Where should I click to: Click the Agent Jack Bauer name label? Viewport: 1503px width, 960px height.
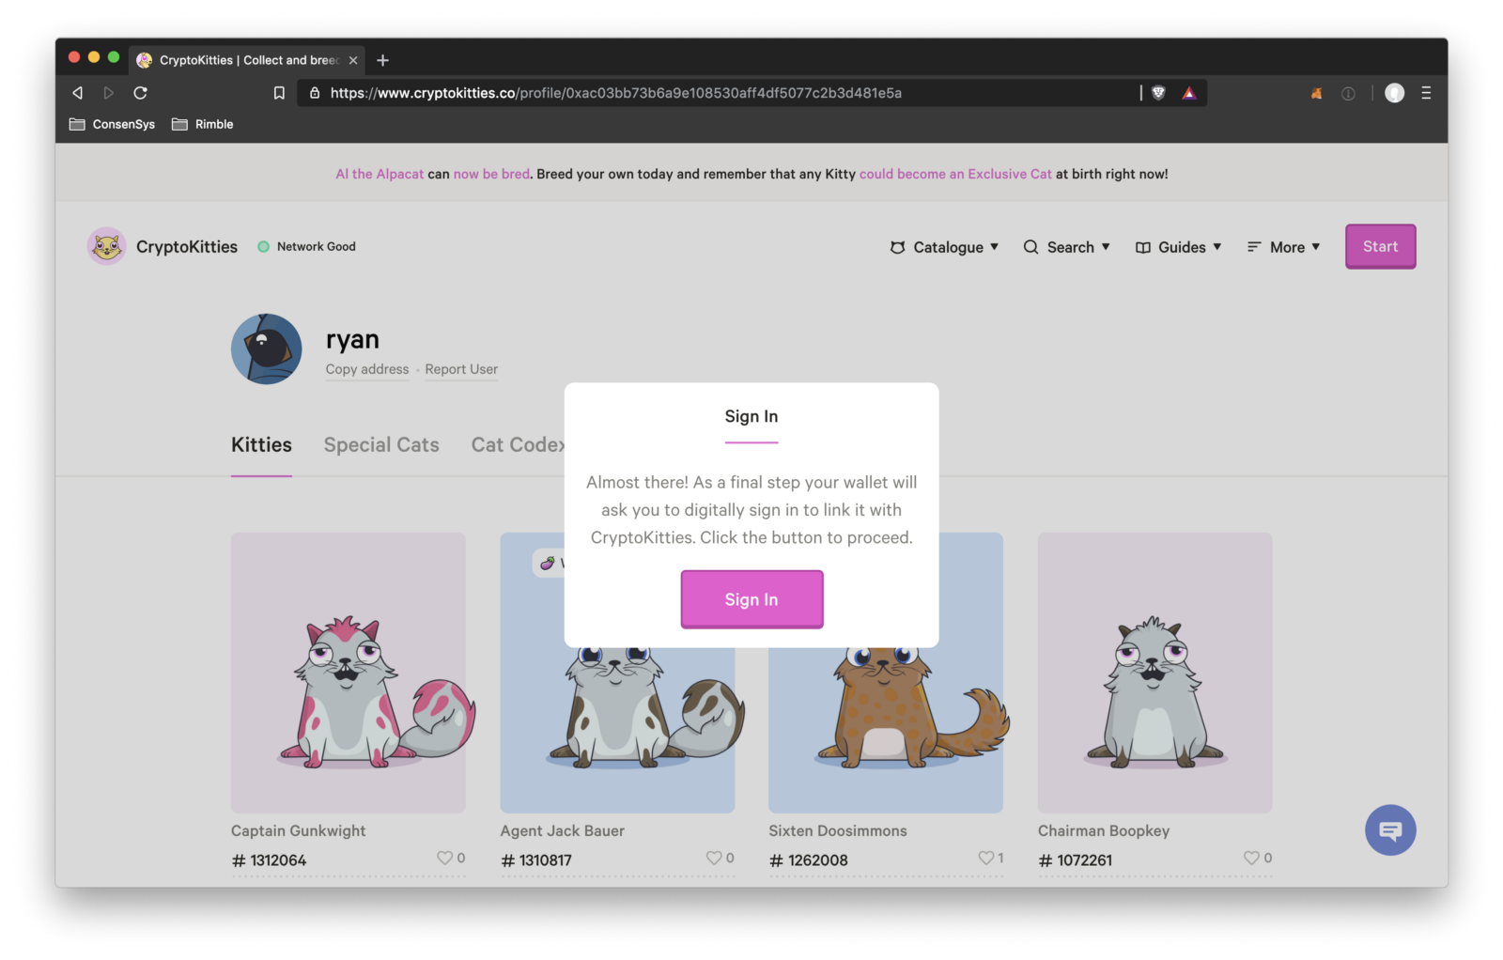[563, 830]
